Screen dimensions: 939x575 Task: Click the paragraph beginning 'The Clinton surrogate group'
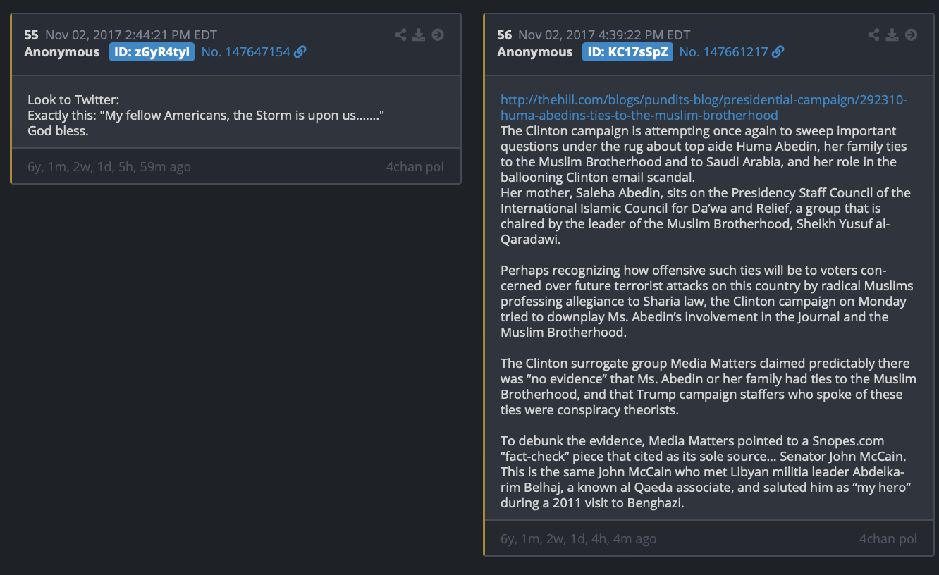tap(708, 387)
